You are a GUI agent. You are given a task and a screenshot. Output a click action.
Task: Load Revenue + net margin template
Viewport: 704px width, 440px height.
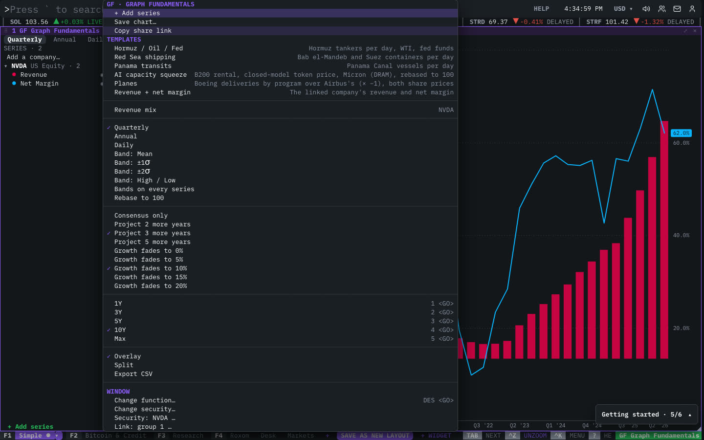[x=280, y=92]
